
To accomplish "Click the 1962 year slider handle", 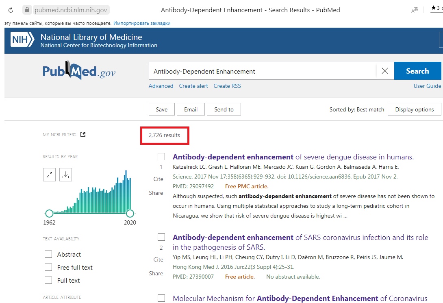I will [x=49, y=213].
